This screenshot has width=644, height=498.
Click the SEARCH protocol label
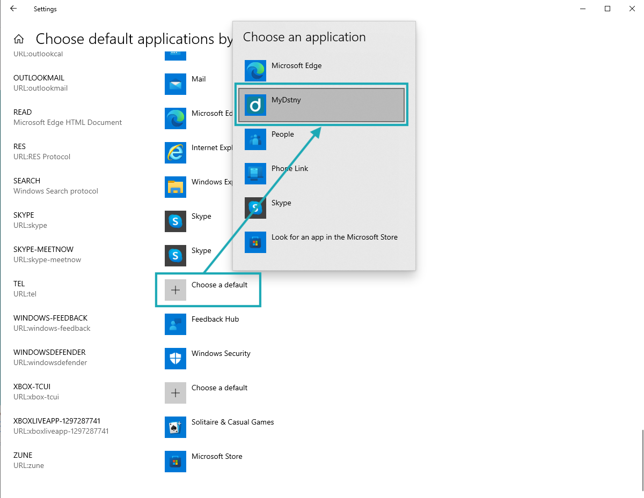pos(27,181)
